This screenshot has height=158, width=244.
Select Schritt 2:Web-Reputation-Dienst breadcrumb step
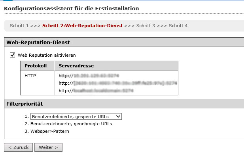pyautogui.click(x=82, y=26)
